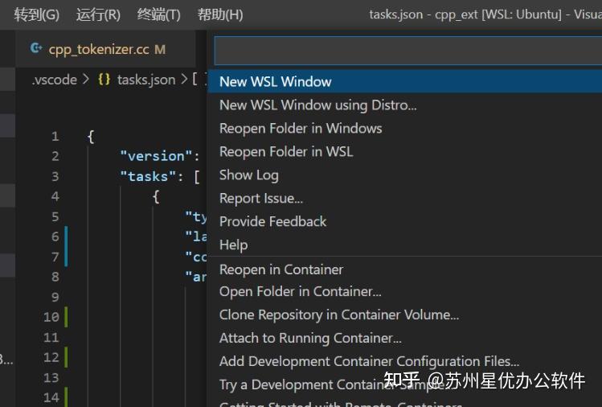Click the C++ file icon on cpp_tokenizer.cc tab
This screenshot has width=602, height=407.
[35, 49]
